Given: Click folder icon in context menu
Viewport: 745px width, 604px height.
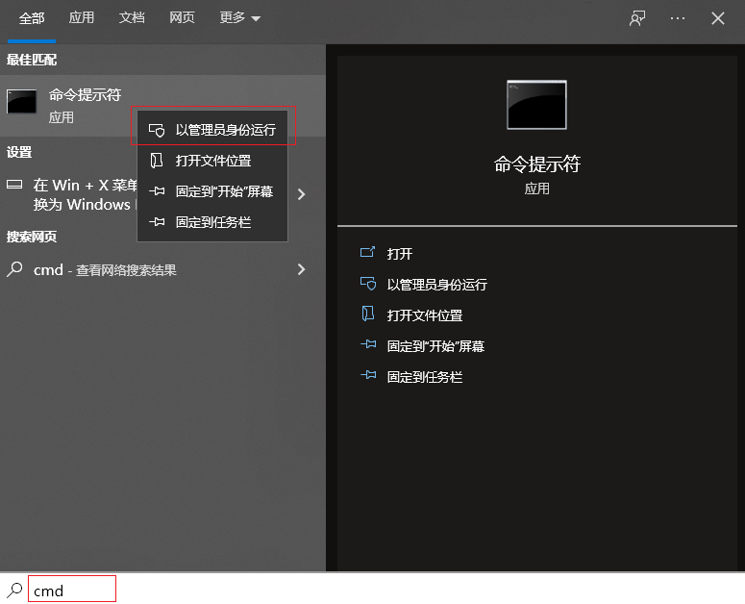Looking at the screenshot, I should (x=157, y=161).
